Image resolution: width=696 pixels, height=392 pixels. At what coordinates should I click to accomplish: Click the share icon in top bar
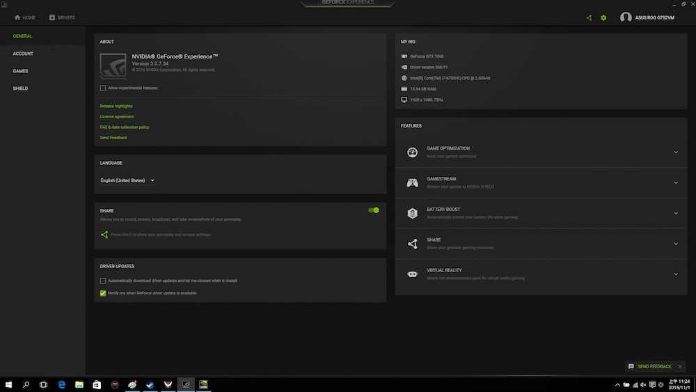tap(589, 17)
